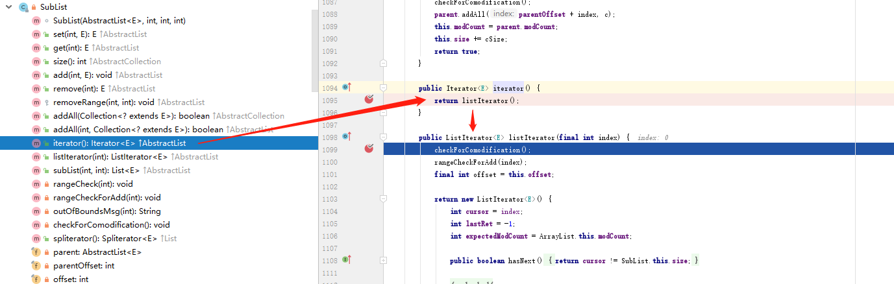This screenshot has height=284, width=894.
Task: Click 'final int offset = this.offset;' line
Action: tap(494, 174)
